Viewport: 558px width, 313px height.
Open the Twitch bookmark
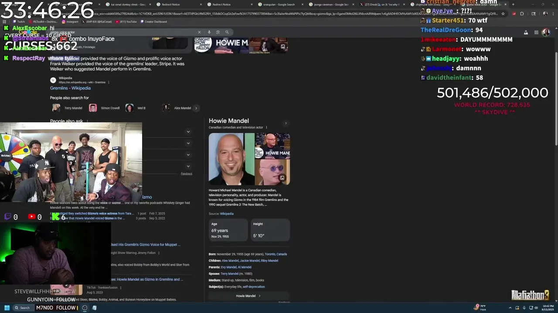(19, 21)
